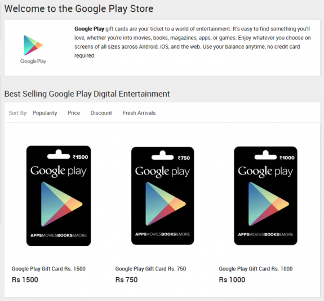Screen dimensions: 324x301
Task: Sort products by Discount
Action: [x=101, y=113]
